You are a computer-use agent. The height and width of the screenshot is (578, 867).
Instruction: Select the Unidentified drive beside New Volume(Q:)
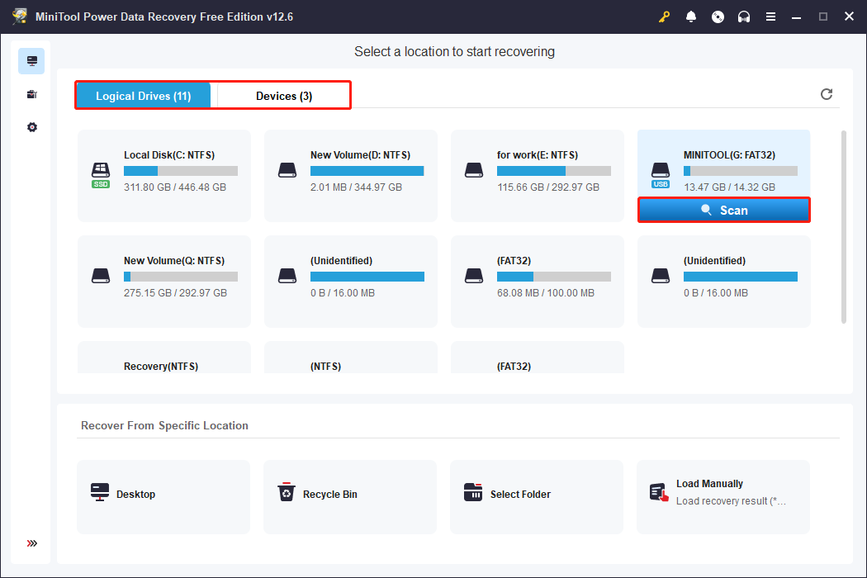click(351, 282)
